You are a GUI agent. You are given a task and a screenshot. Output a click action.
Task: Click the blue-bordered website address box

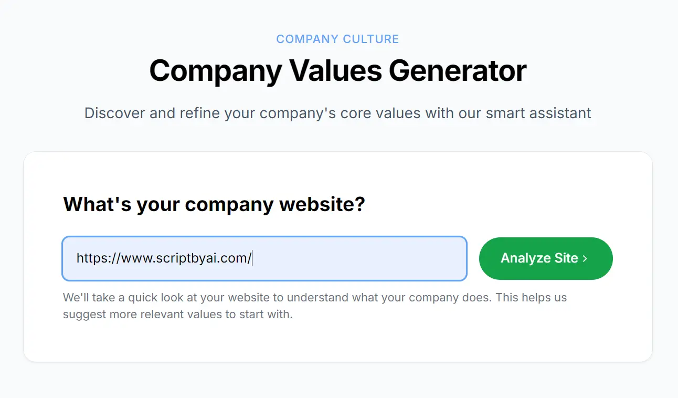coord(264,258)
